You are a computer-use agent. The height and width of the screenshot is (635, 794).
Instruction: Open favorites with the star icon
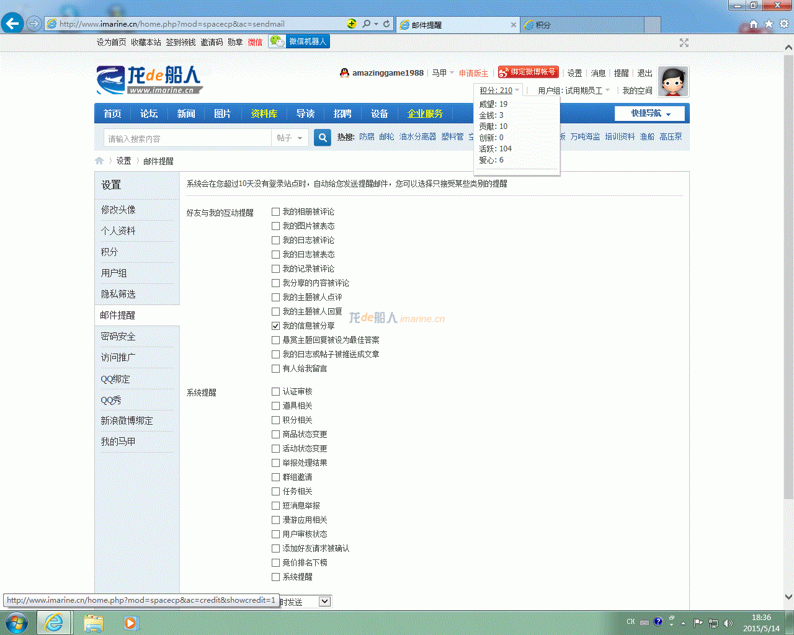click(769, 24)
